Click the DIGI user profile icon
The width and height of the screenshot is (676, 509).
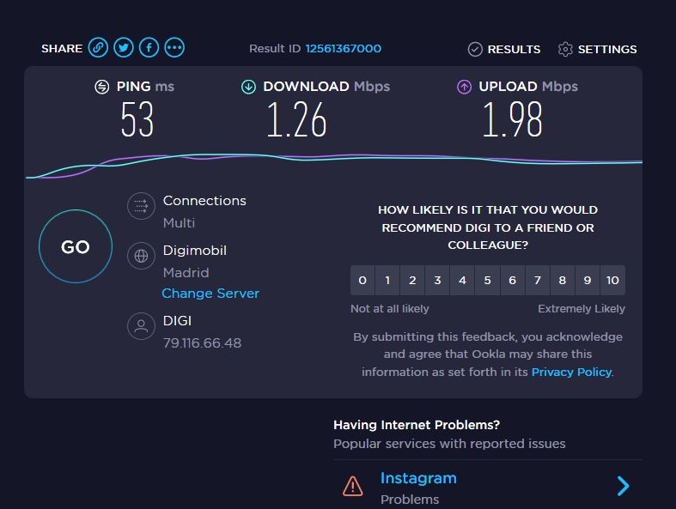pyautogui.click(x=139, y=326)
